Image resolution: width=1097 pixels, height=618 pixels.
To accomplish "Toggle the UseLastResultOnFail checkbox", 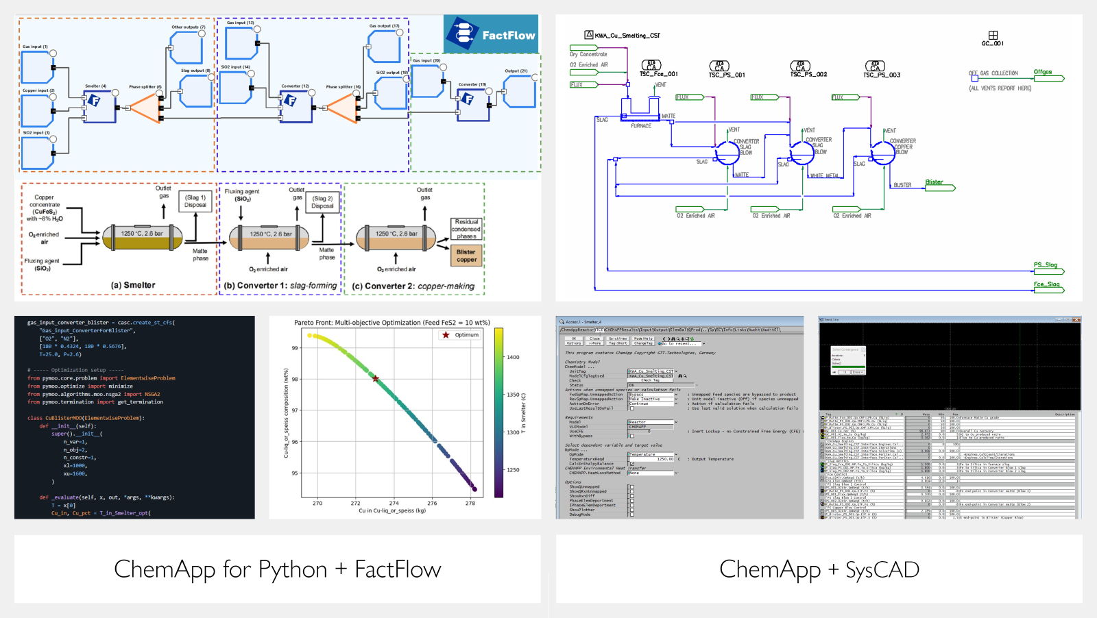I will click(632, 408).
